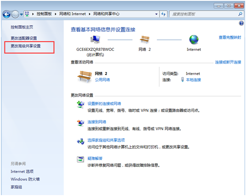Click the icon for 连接到网络
Screen dimensions: 246x196
click(x=81, y=123)
